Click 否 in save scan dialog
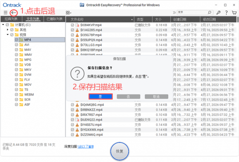The height and width of the screenshot is (162, 239). point(129,96)
